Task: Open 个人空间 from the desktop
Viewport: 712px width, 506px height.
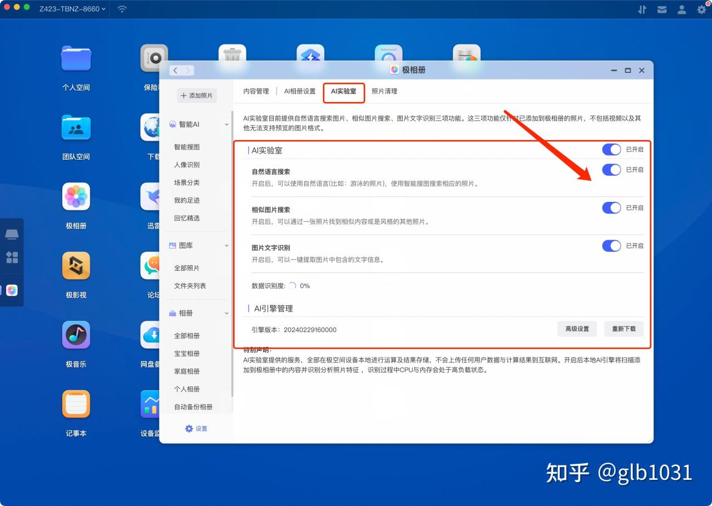Action: (76, 58)
